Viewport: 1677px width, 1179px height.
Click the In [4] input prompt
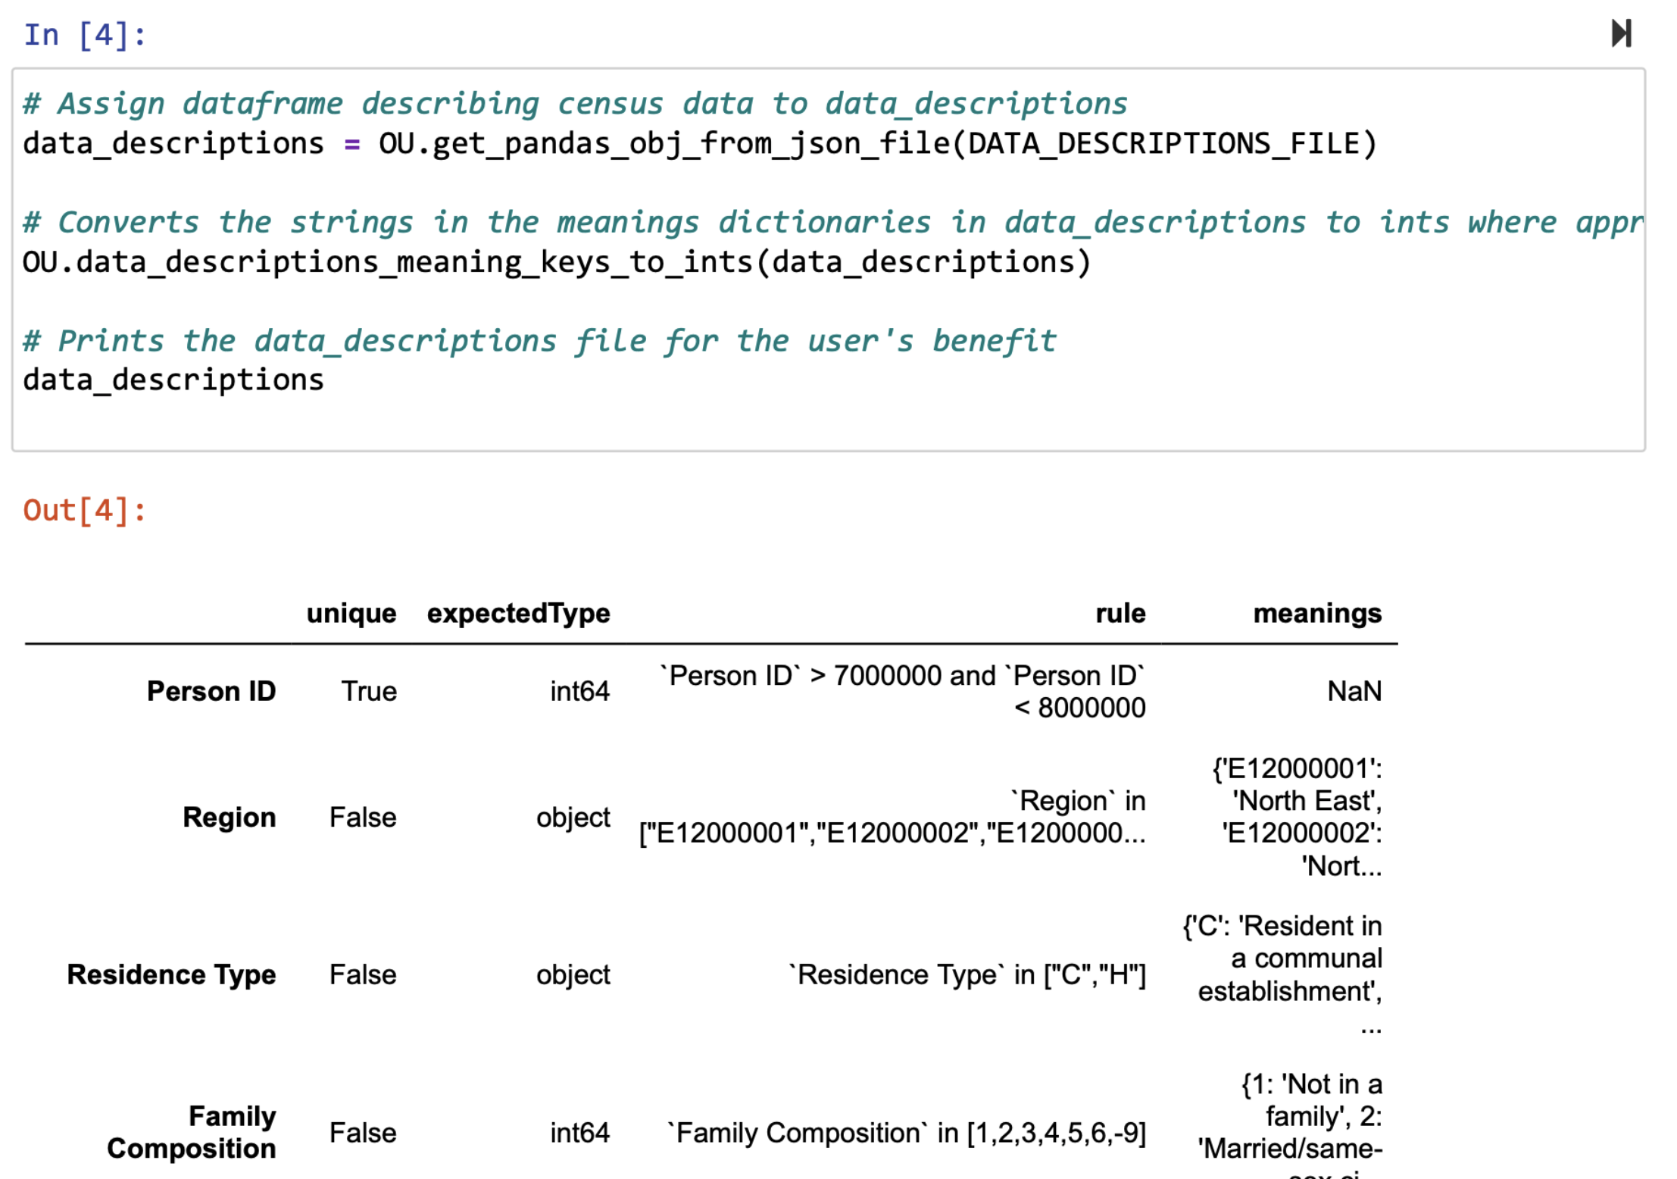pos(85,35)
